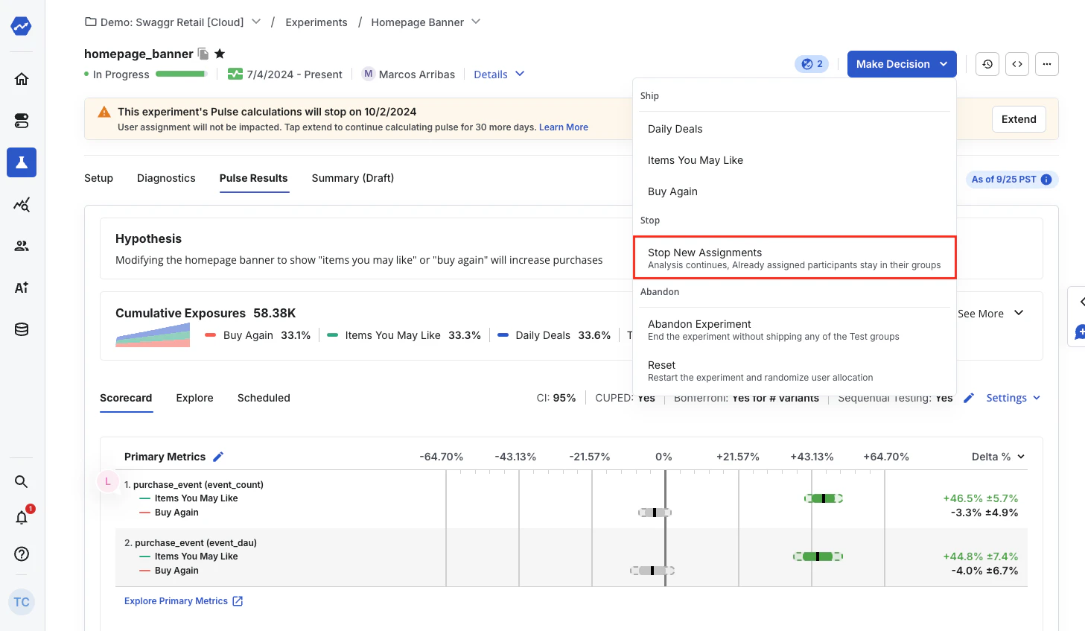This screenshot has width=1085, height=631.
Task: Click the Extend button
Action: [1019, 119]
